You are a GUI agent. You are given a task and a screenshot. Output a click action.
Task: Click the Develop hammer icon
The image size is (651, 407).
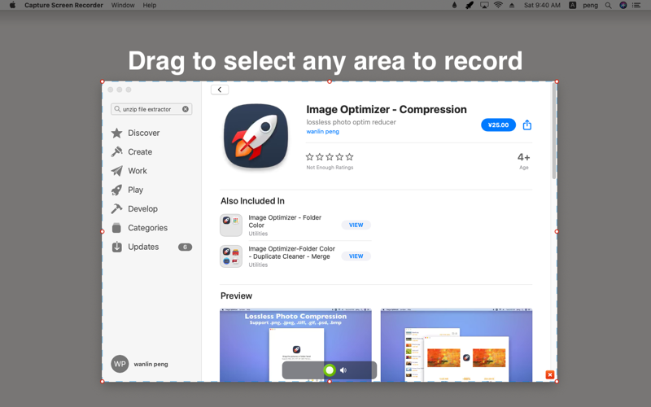click(116, 209)
